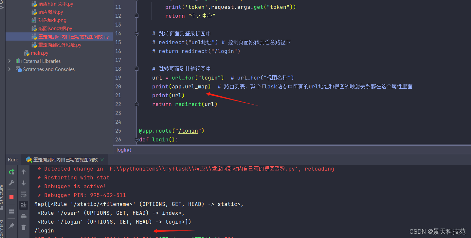Expand External Libraries node
The height and width of the screenshot is (238, 471).
[9, 61]
